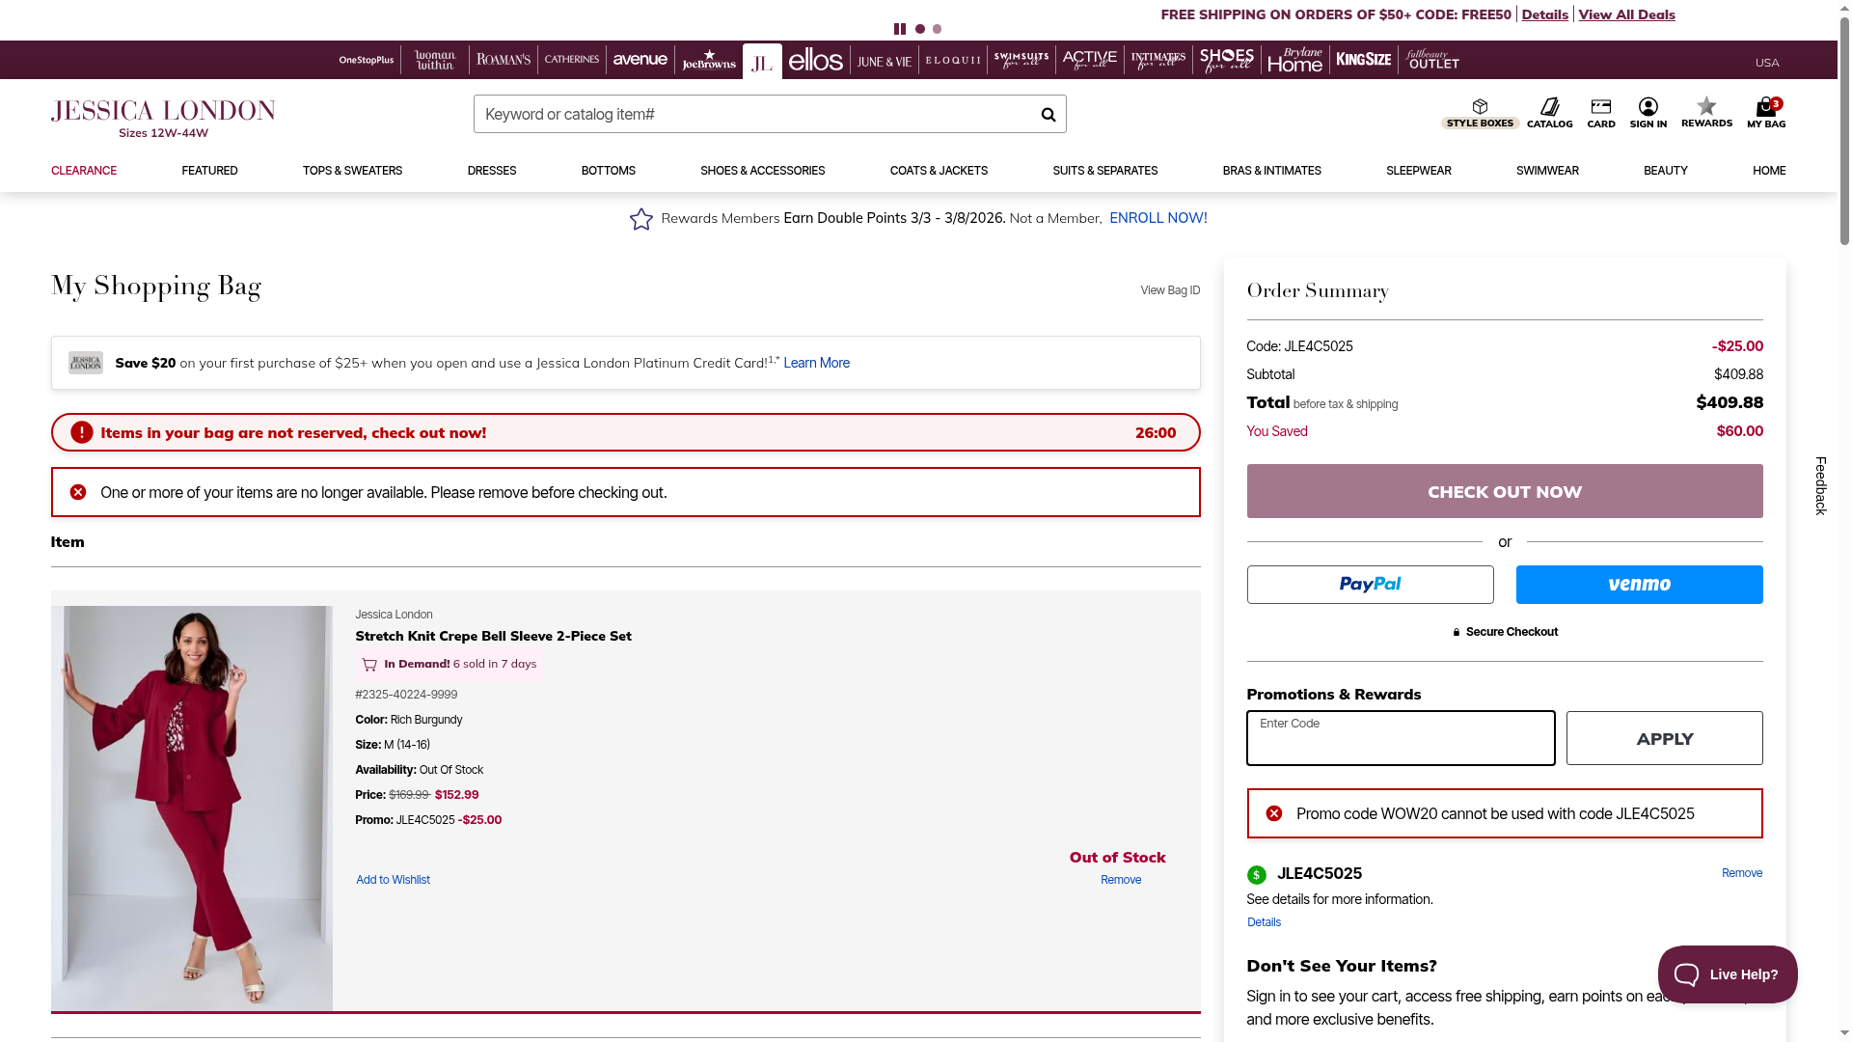Focus the Enter Code promo field

coord(1400,739)
